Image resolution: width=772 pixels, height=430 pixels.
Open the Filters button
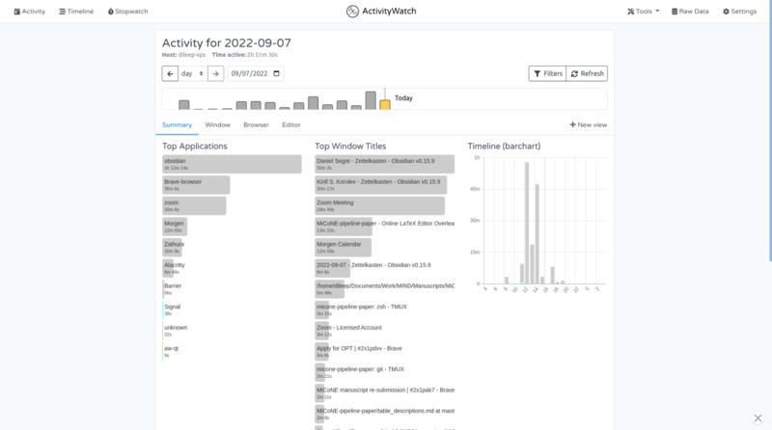click(547, 73)
